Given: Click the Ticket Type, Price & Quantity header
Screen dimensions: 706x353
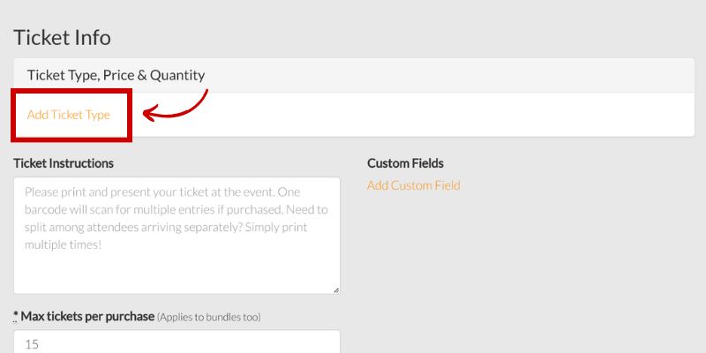Looking at the screenshot, I should [x=354, y=75].
